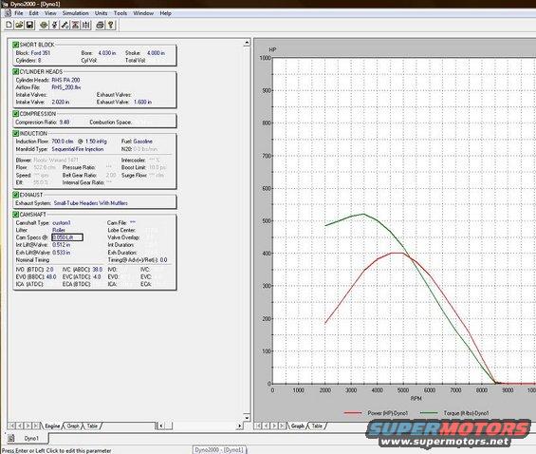This screenshot has width=536, height=454.
Task: Click Camshaft Type 'custom1'
Action: click(62, 222)
